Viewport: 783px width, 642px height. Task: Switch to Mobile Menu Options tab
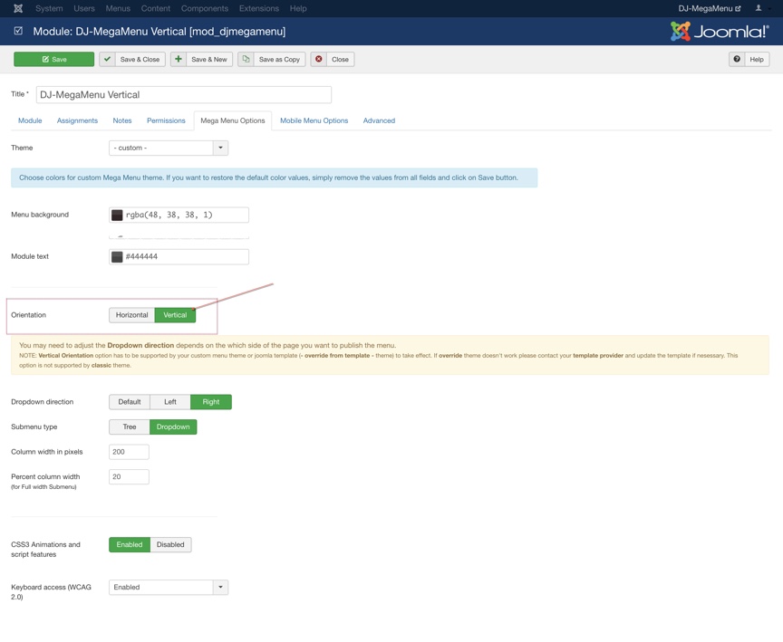[314, 120]
